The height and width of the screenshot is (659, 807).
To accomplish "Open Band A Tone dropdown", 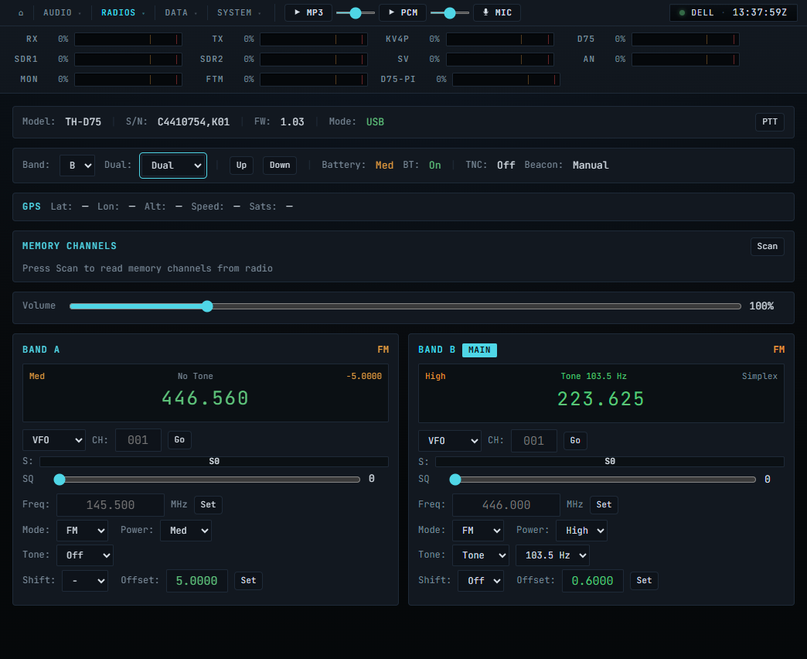I will click(x=85, y=555).
